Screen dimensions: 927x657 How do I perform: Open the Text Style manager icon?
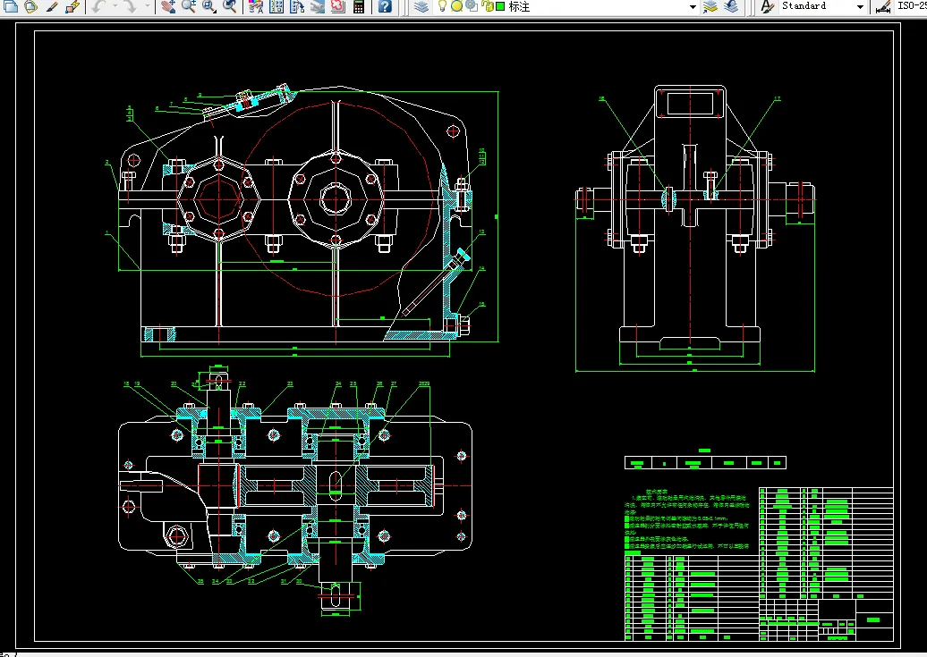pos(767,6)
